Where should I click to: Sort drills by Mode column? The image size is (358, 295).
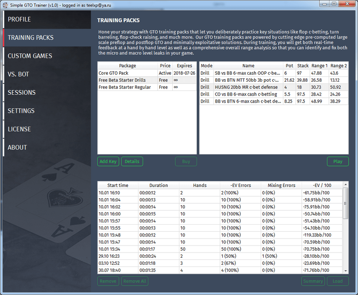click(207, 66)
